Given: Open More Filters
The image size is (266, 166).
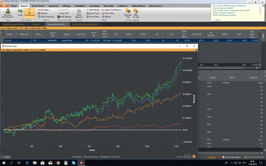Looking at the screenshot, I should pos(93,17).
